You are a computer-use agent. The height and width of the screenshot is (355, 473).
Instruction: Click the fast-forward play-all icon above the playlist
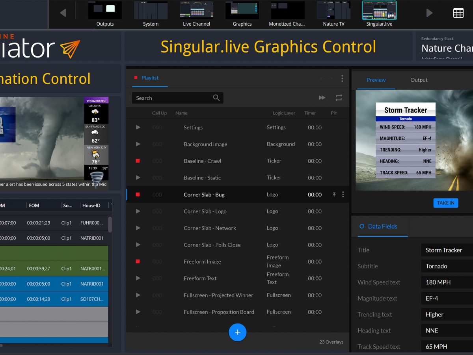322,97
